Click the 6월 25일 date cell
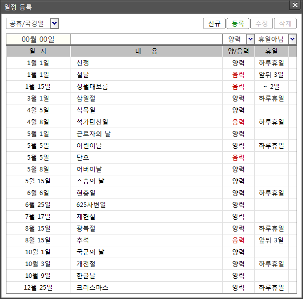 38,205
